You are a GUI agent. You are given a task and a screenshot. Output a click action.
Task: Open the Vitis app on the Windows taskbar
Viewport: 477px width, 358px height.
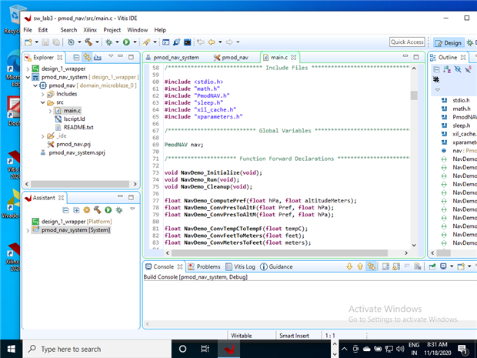pos(228,349)
